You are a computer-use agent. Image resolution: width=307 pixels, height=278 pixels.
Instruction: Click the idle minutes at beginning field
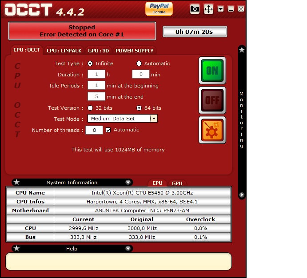(x=96, y=86)
